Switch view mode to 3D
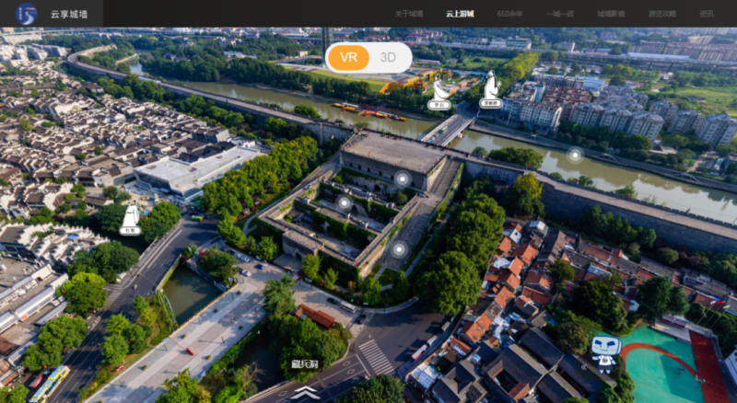Screen dimensions: 737x403 tap(389, 57)
